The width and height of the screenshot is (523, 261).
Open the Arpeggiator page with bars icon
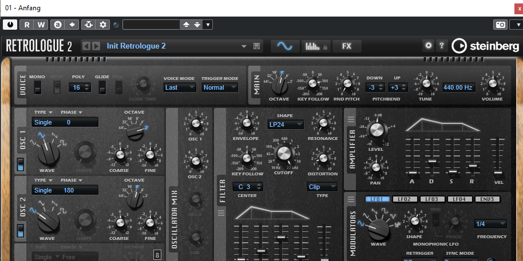[x=313, y=46]
